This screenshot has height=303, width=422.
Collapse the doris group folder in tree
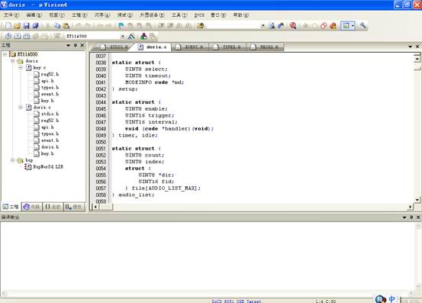(x=13, y=61)
